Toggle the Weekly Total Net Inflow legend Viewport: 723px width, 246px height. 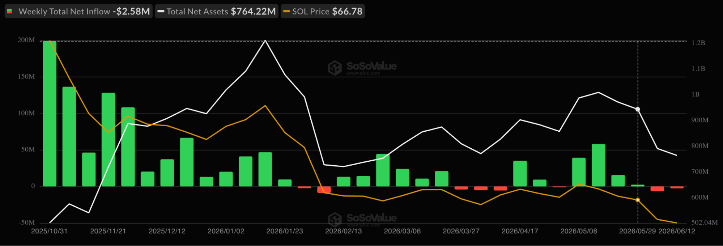click(x=78, y=11)
